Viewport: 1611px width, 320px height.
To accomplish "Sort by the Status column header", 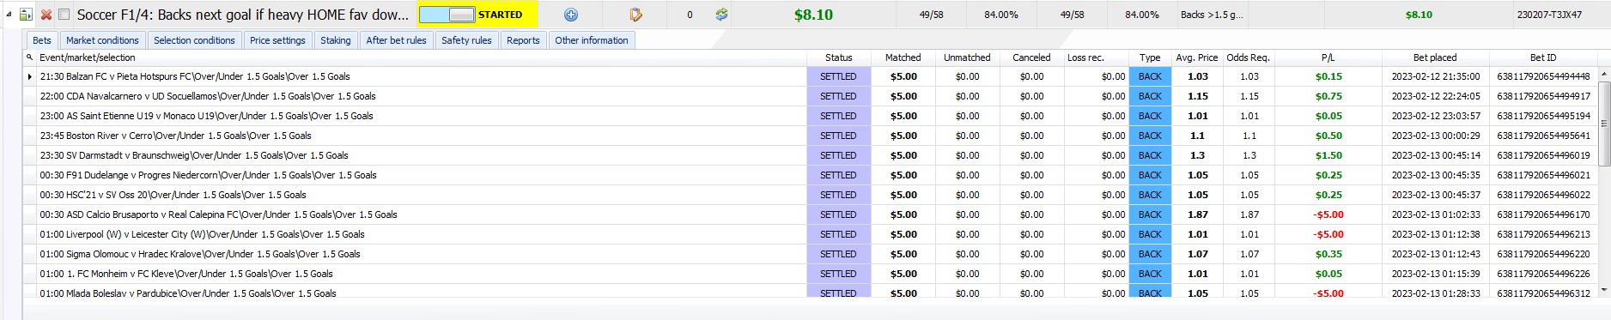I will [838, 57].
